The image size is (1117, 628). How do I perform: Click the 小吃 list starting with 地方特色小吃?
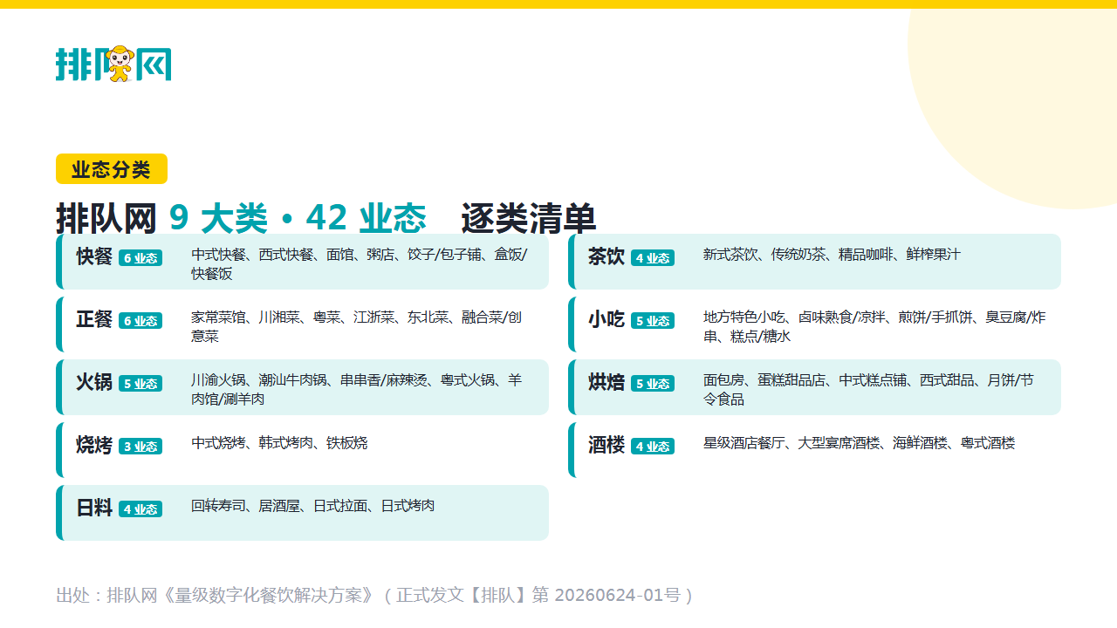[874, 326]
